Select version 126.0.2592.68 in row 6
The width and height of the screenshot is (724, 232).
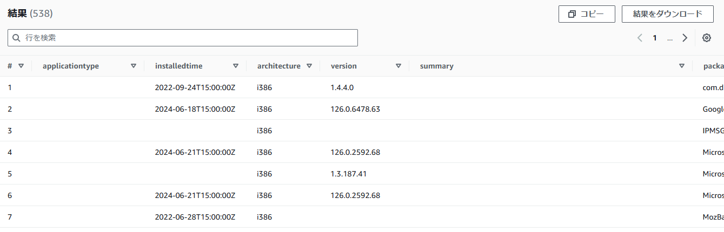tap(356, 195)
